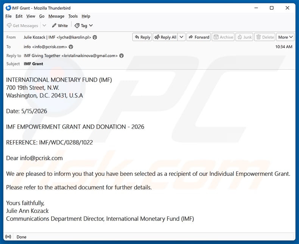Forward this email
Image resolution: width=299 pixels, height=244 pixels.
[199, 37]
